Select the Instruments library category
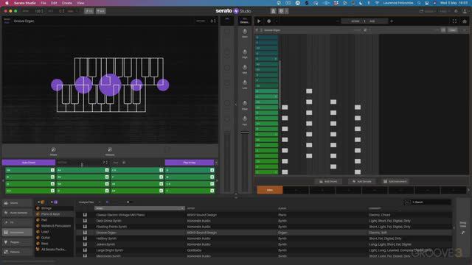The image size is (472, 265). pos(17,233)
